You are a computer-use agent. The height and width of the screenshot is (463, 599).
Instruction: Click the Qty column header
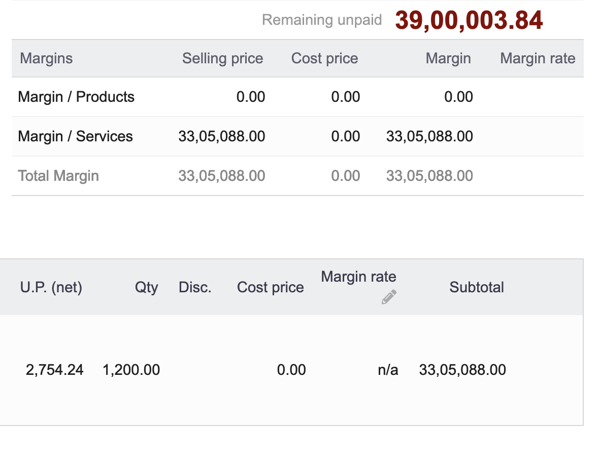pyautogui.click(x=146, y=287)
